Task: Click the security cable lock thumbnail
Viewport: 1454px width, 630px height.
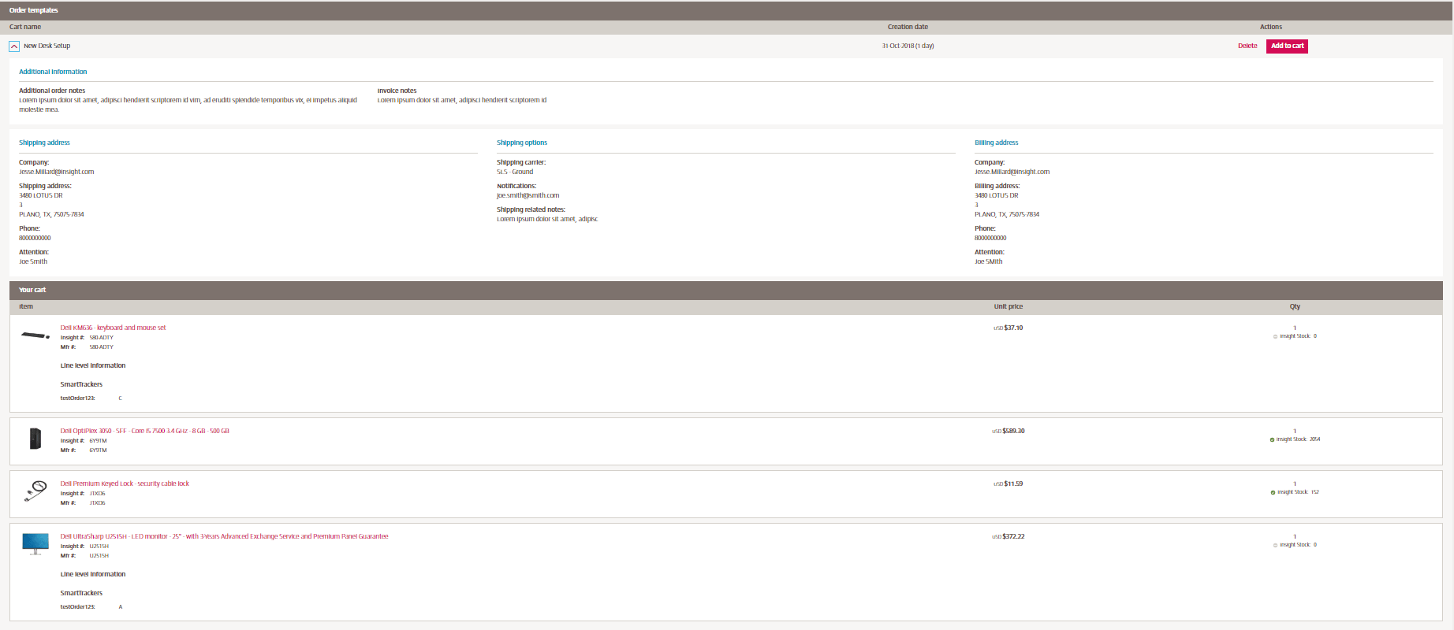Action: [35, 491]
